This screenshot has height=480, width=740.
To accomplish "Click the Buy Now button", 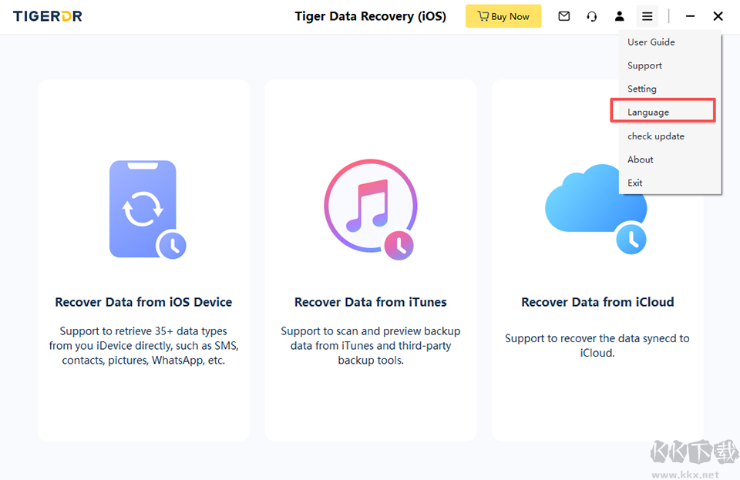I will coord(503,16).
